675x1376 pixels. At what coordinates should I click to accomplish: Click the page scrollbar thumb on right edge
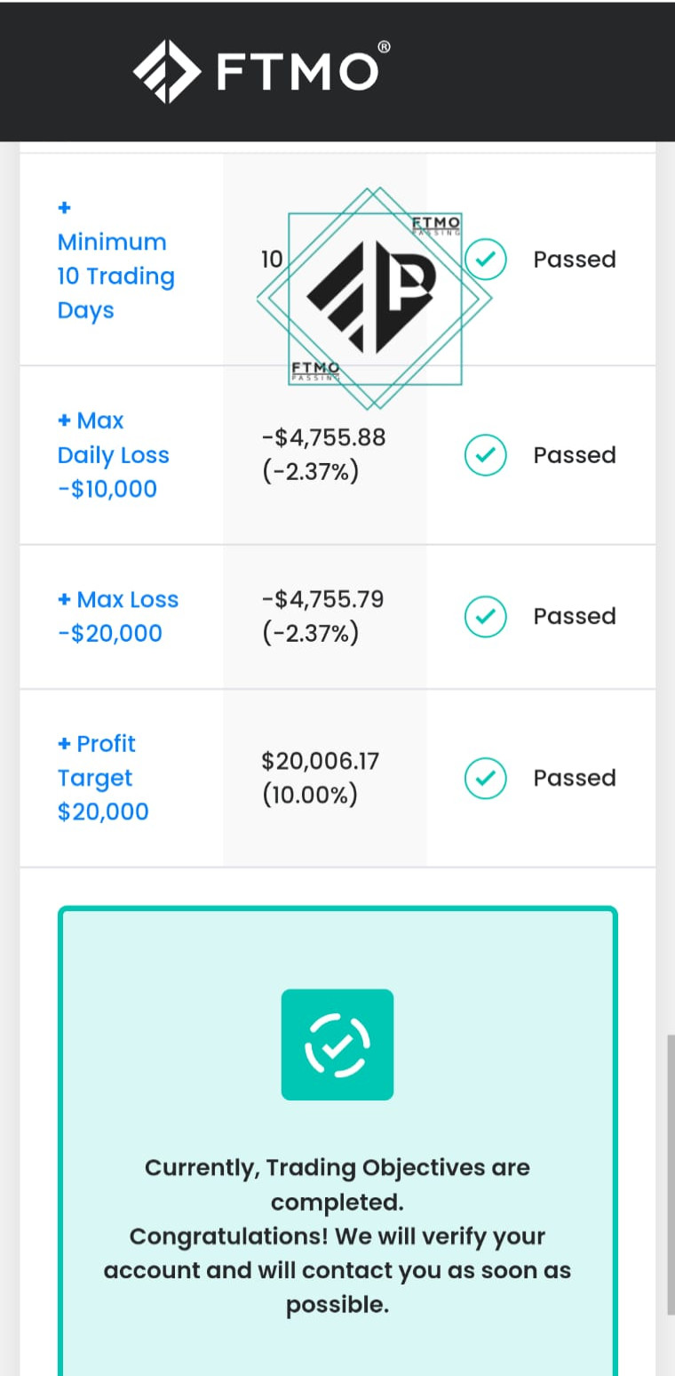click(x=671, y=1173)
